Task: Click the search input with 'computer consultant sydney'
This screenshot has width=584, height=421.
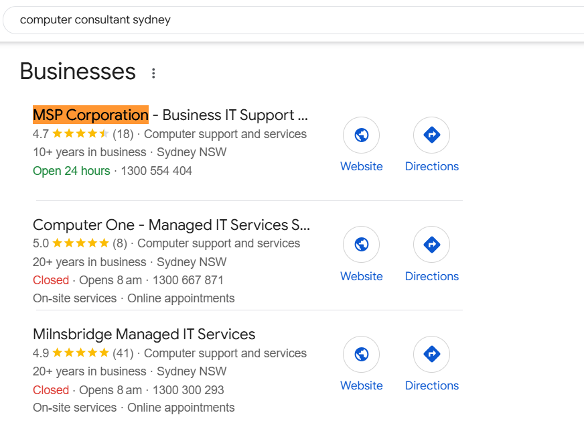Action: [268, 20]
